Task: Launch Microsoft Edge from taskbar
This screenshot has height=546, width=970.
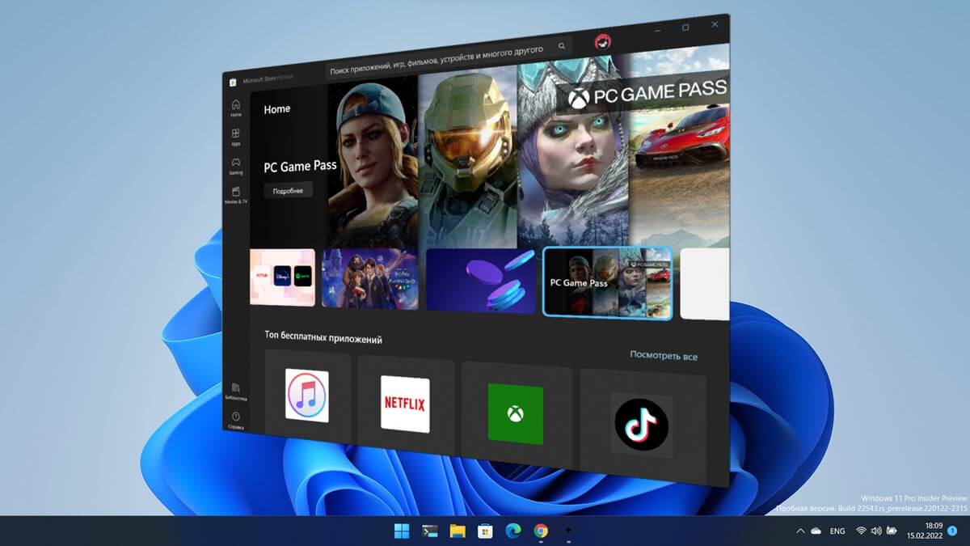Action: click(513, 531)
